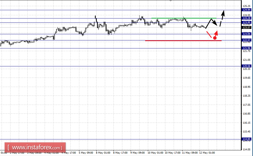Click the '9 May 09:00' time axis label
The image size is (253, 156).
coord(137,153)
